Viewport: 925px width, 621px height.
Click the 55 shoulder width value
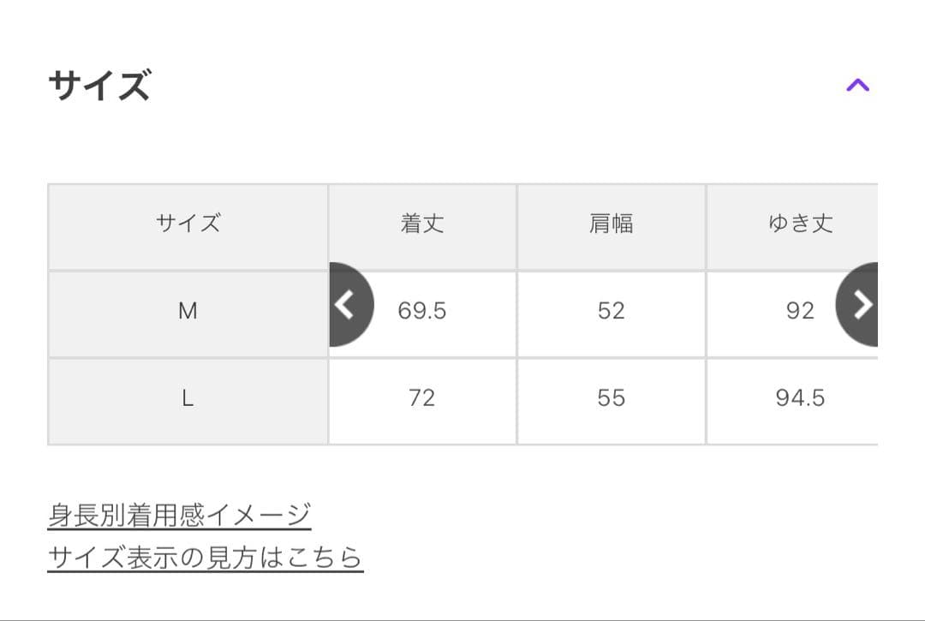(x=612, y=398)
